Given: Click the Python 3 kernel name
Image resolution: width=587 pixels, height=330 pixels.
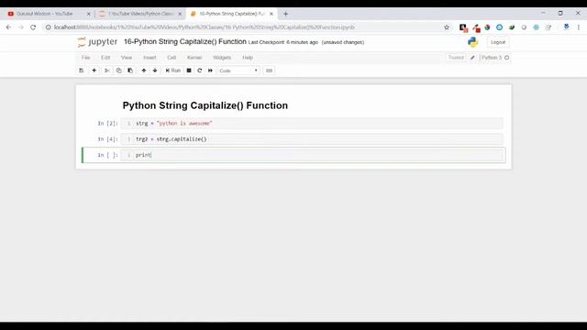Looking at the screenshot, I should 492,58.
